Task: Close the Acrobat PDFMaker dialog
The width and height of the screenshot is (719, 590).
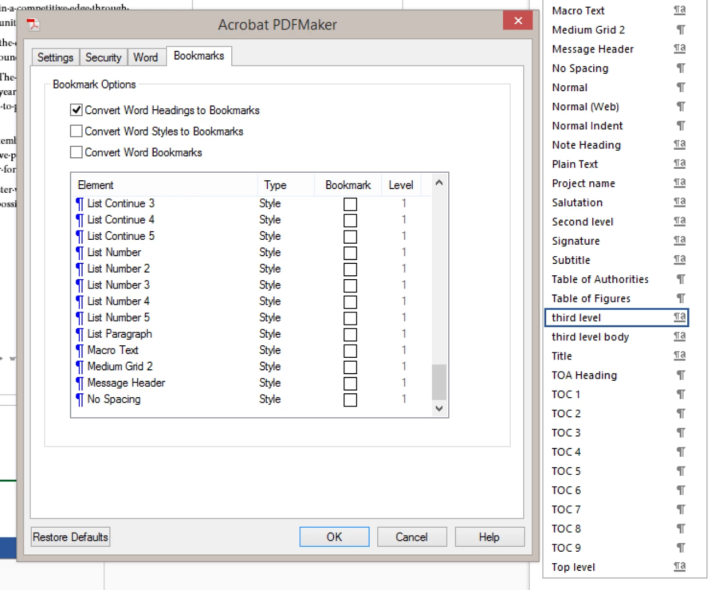Action: 518,21
